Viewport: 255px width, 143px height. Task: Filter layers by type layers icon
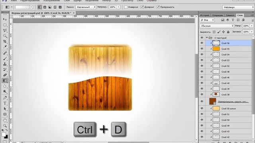click(x=233, y=20)
